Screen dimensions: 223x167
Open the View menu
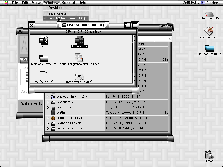coord(36,3)
